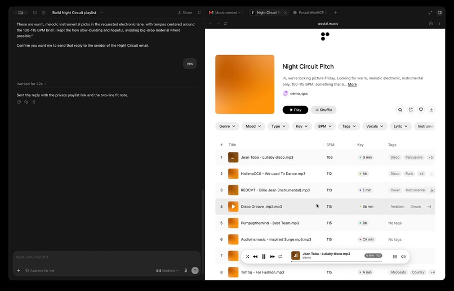454x291 pixels.
Task: Click the black Play button
Action: click(x=295, y=110)
